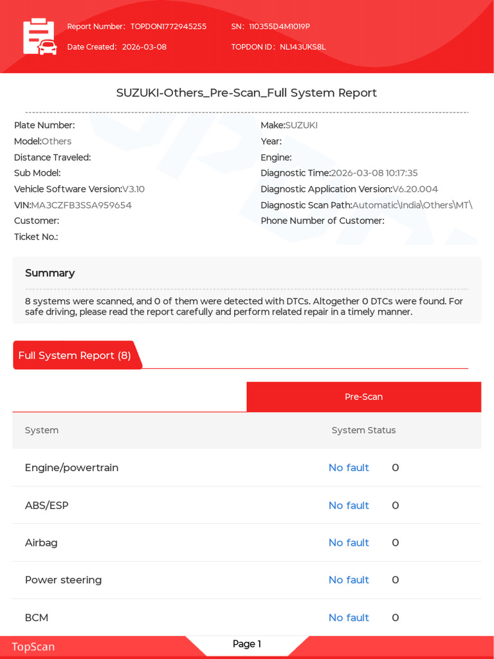Click VIN value MA3CZFB3SSA959654
Viewport: 494px width, 659px height.
pyautogui.click(x=82, y=205)
